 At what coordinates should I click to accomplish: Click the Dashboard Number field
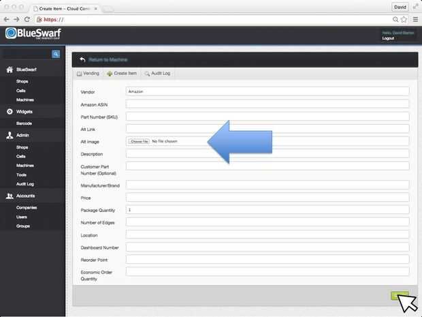pyautogui.click(x=267, y=247)
